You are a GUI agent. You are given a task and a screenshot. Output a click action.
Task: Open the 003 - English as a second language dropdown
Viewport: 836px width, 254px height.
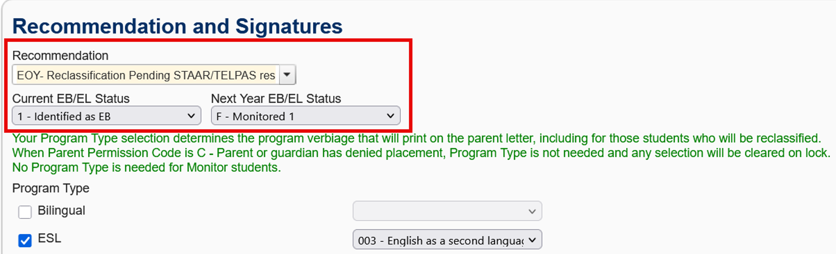tap(447, 240)
